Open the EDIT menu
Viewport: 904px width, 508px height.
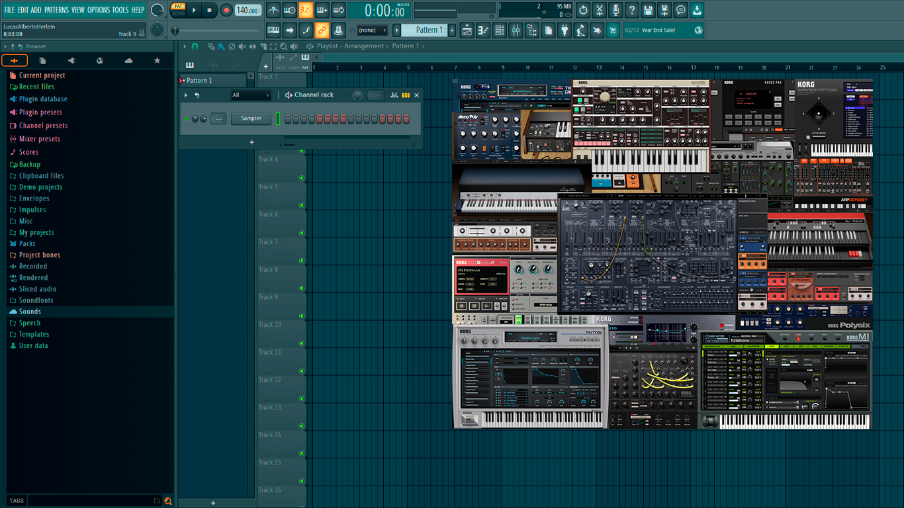[23, 10]
